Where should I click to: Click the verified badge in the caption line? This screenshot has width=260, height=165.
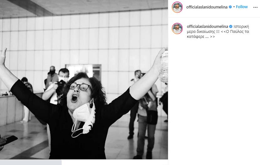pos(231,27)
